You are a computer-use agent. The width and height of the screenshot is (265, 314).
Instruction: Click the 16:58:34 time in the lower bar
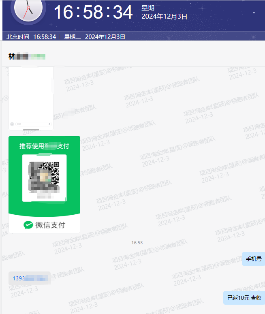(x=45, y=37)
